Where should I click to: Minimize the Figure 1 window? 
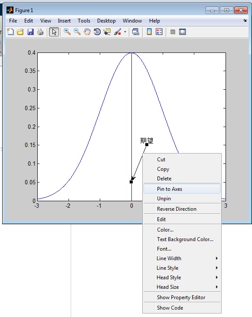coord(212,10)
